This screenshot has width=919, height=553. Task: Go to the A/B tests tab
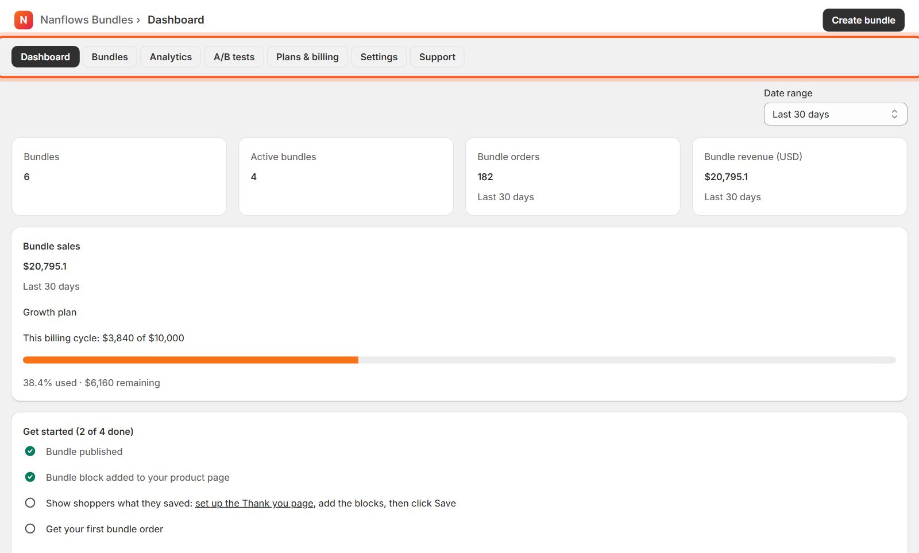234,57
